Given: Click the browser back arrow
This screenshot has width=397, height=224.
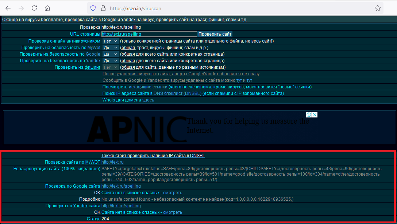Looking at the screenshot, I should 8,8.
